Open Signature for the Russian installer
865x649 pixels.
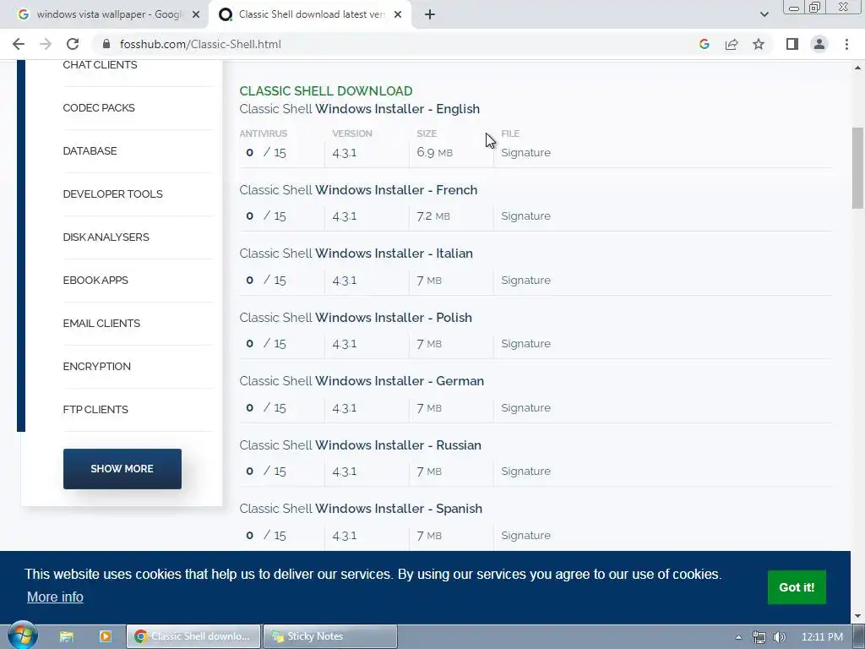click(x=525, y=471)
